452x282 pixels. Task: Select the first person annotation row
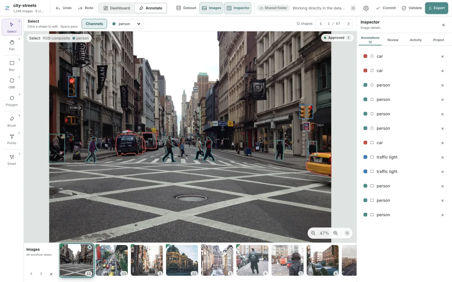[x=404, y=85]
